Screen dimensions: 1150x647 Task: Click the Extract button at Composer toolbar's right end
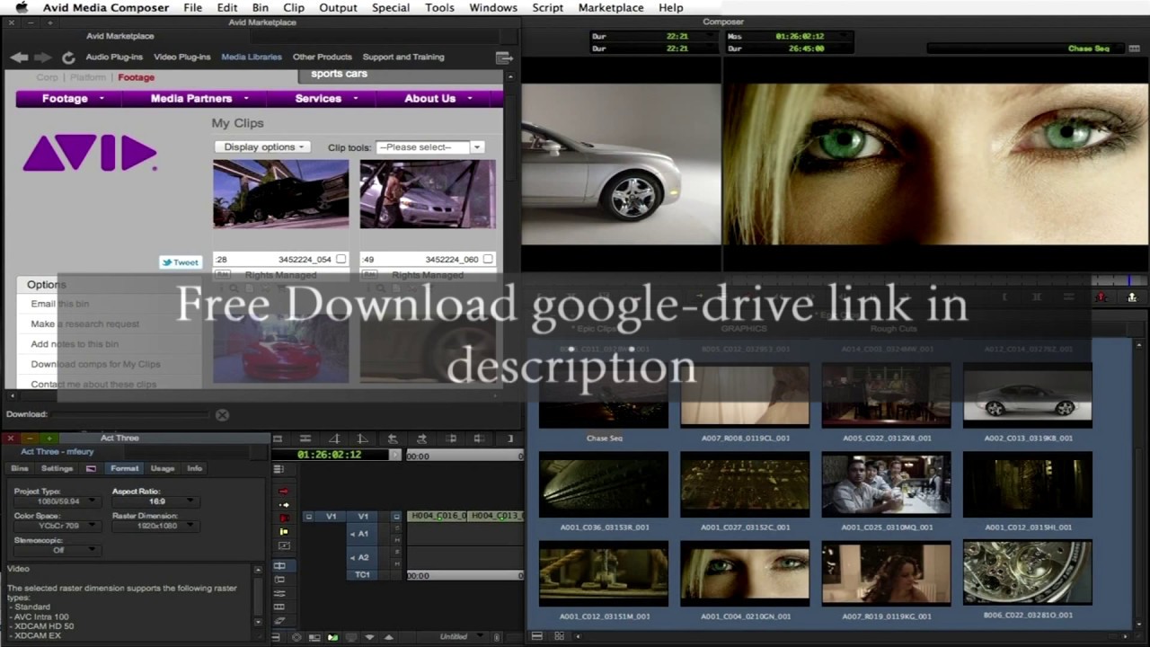pyautogui.click(x=1132, y=297)
